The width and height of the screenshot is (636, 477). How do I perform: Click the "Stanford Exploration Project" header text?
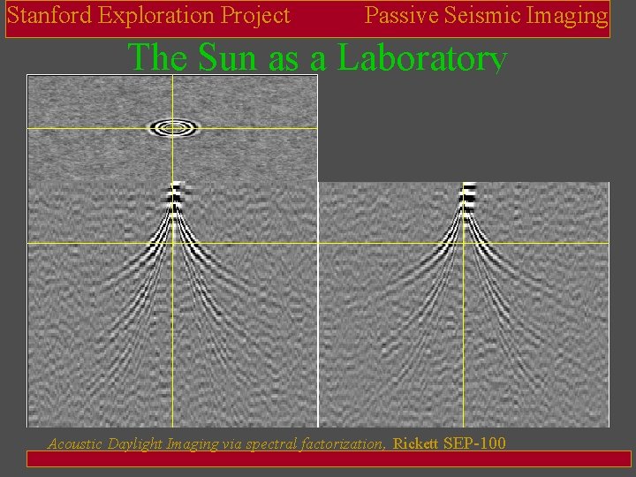[148, 16]
